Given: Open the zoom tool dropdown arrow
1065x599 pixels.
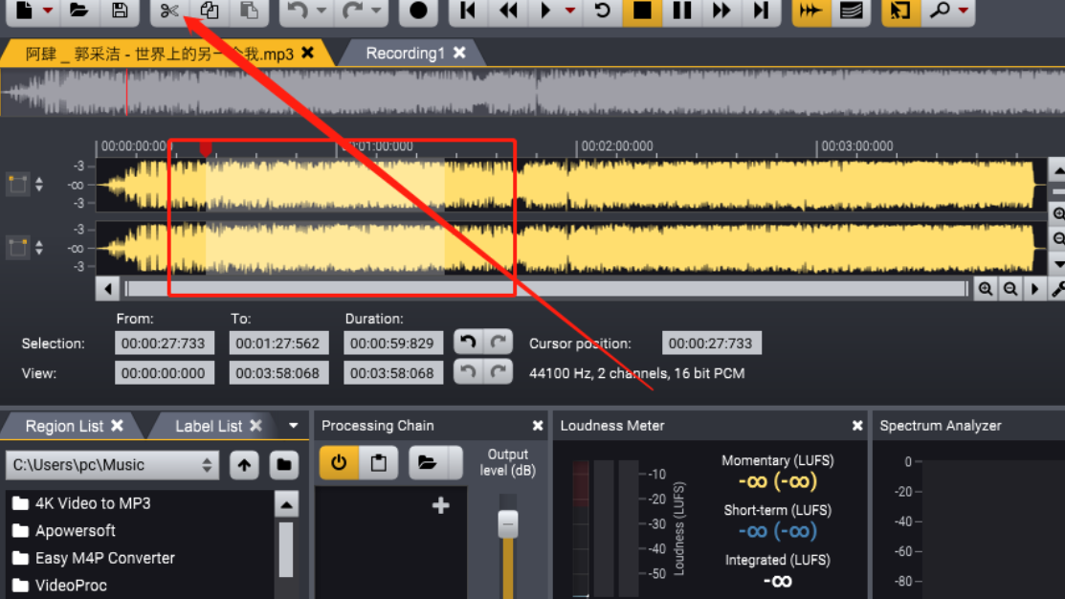Looking at the screenshot, I should [964, 11].
